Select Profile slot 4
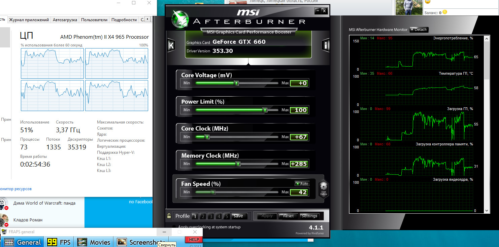The image size is (499, 247). pyautogui.click(x=219, y=216)
